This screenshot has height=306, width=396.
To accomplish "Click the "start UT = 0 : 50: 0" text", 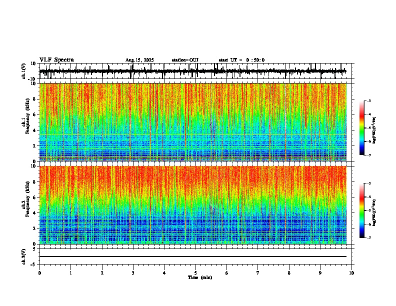I will (241, 60).
